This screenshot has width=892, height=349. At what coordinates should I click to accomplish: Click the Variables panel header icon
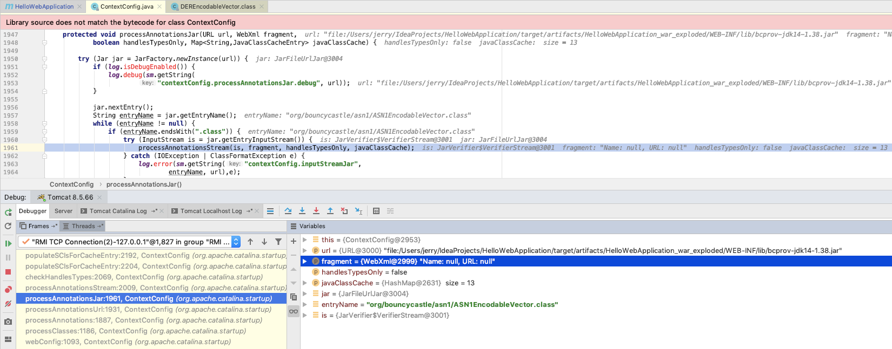(294, 226)
